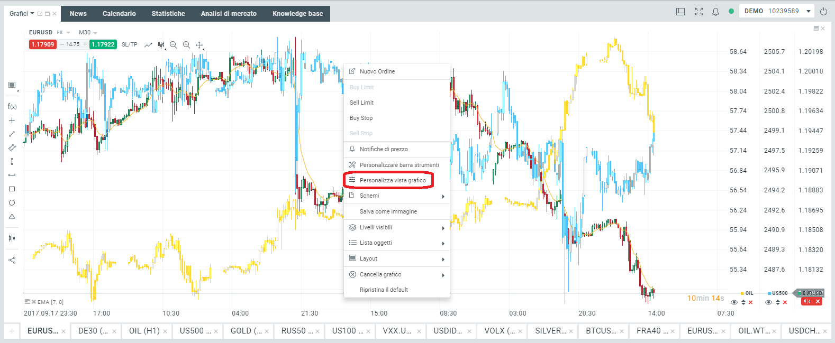Remove the OIL overlay with red X

coord(750,302)
